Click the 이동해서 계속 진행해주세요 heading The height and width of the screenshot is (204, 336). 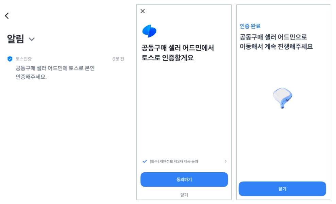tap(276, 46)
